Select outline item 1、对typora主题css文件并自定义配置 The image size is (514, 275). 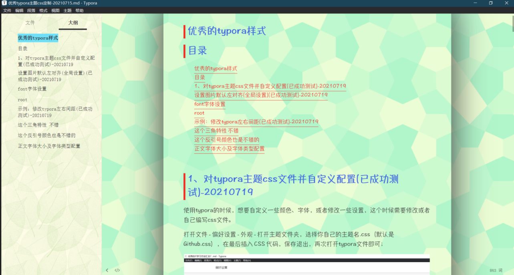pos(56,61)
